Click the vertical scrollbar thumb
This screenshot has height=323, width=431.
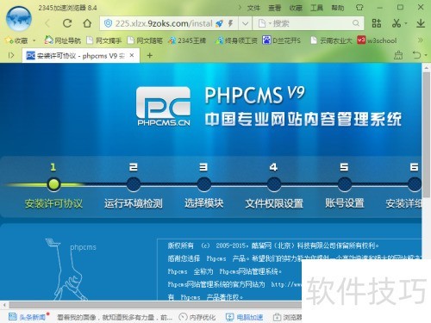[x=427, y=135]
